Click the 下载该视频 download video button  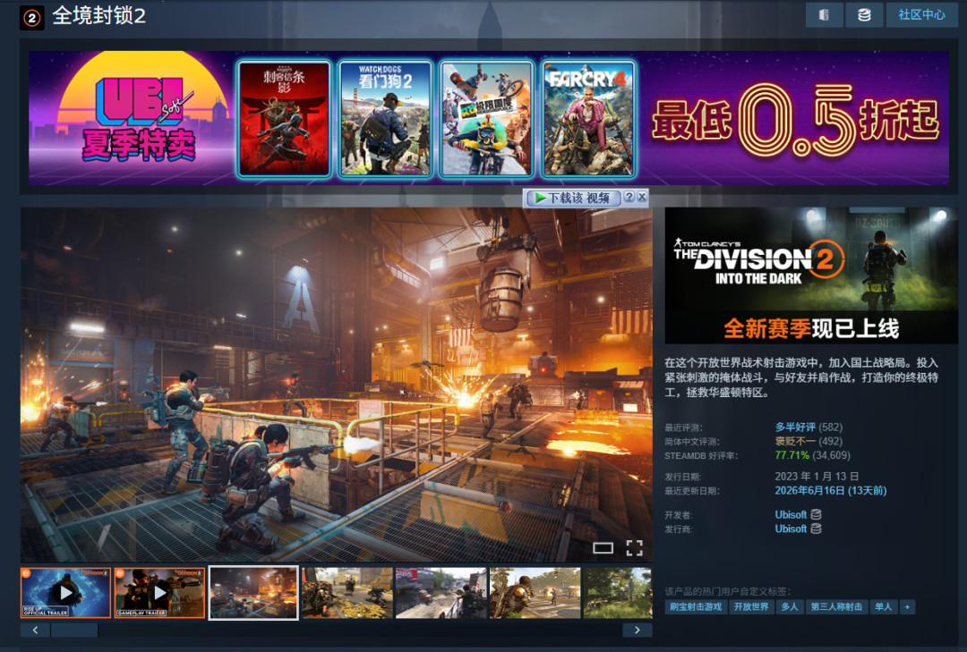coord(573,198)
